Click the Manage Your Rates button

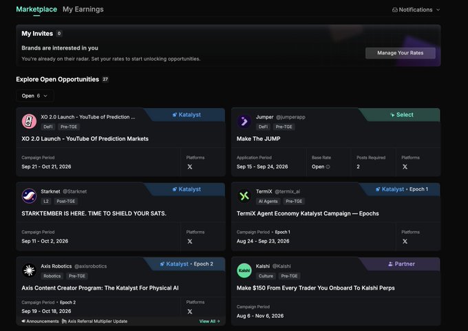point(401,53)
